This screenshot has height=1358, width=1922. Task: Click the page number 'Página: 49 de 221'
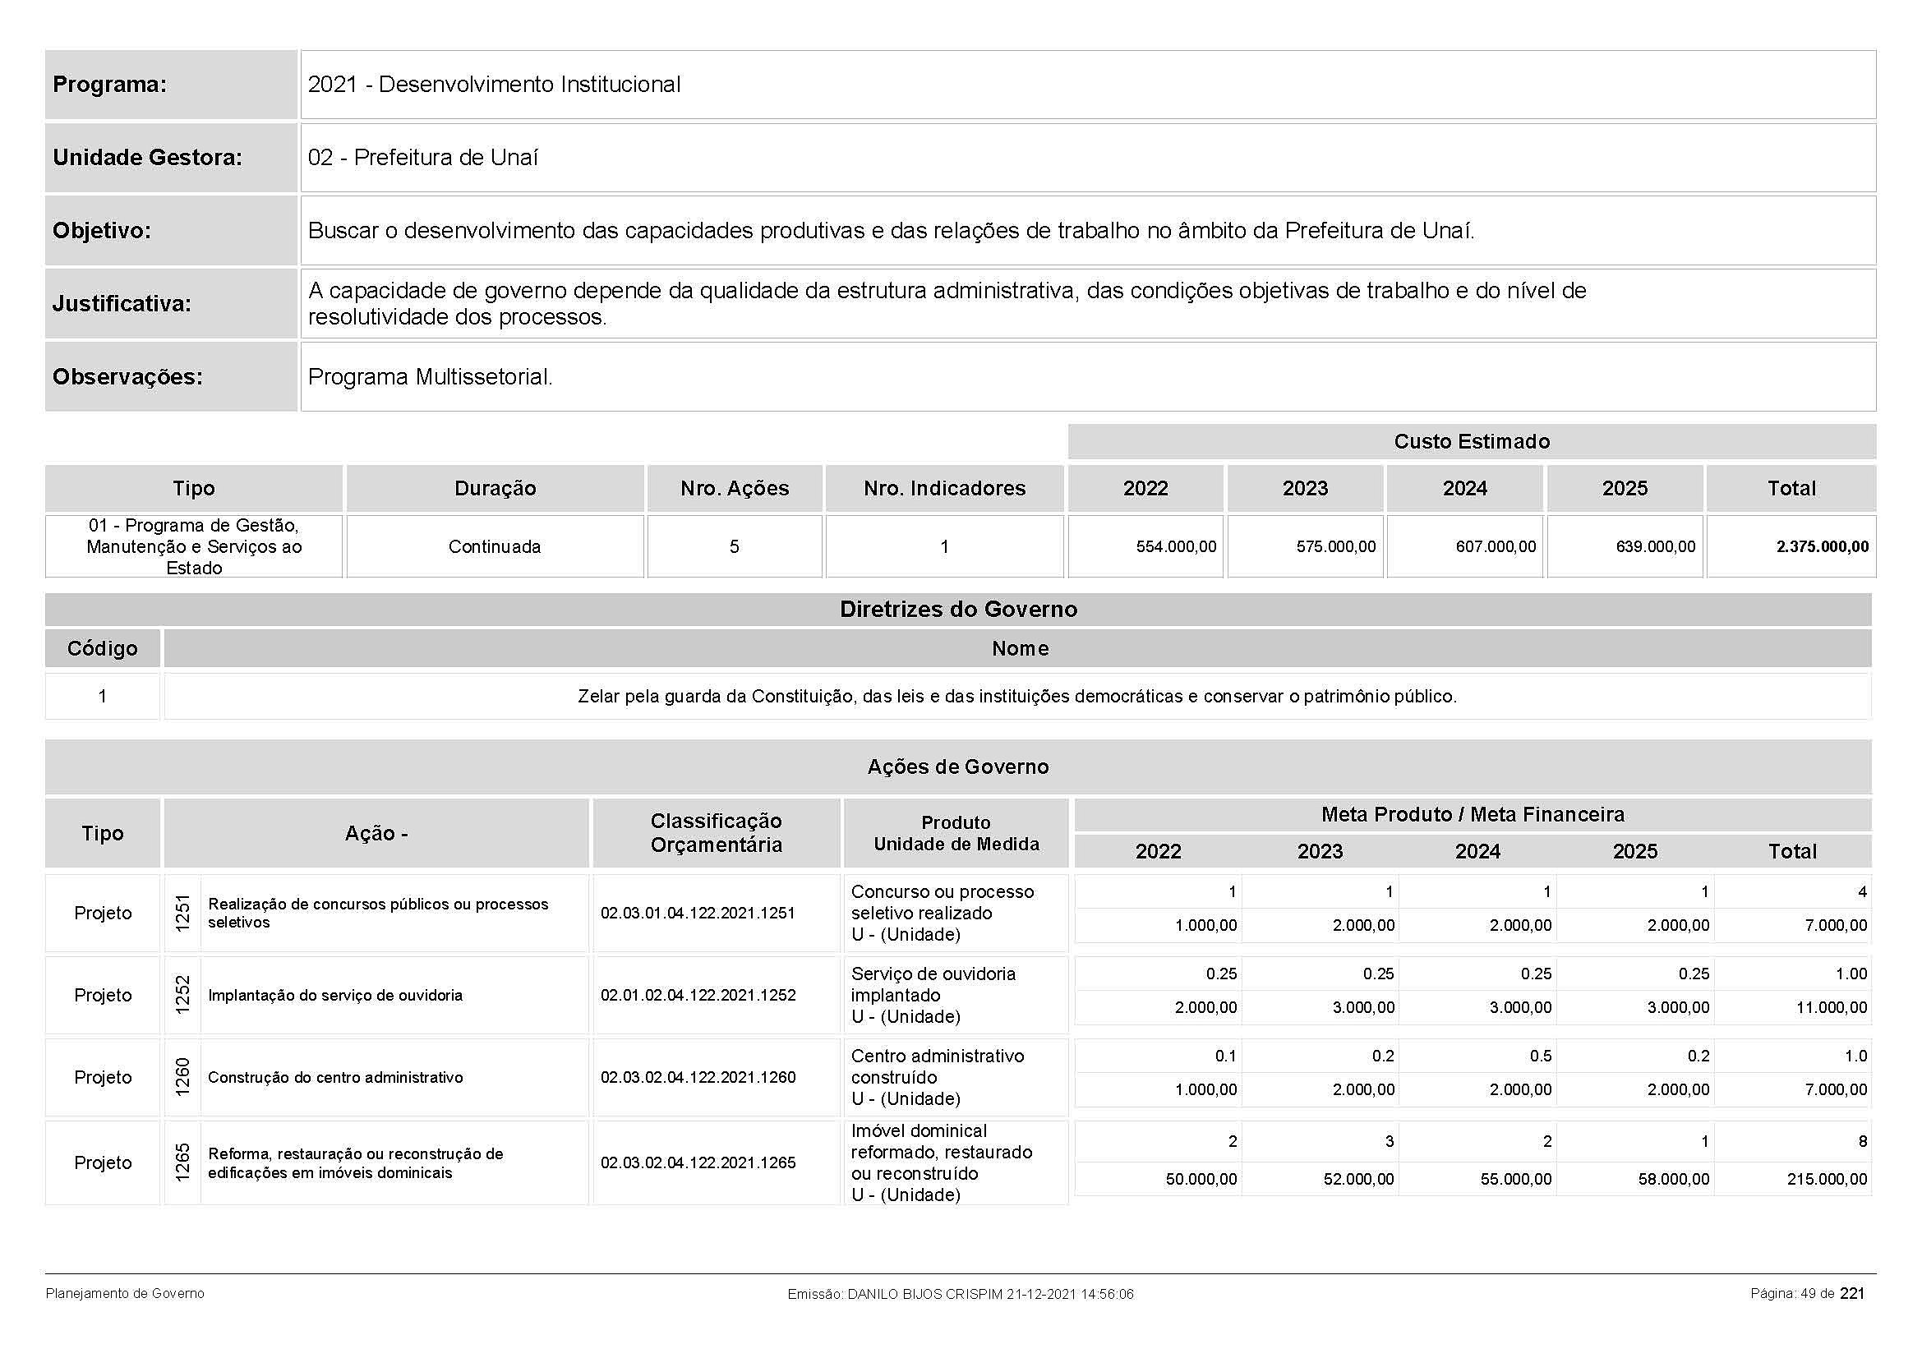[x=1806, y=1294]
